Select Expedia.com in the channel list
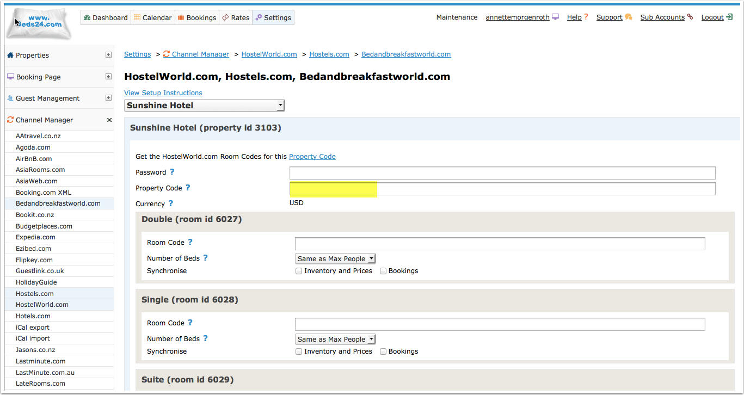Screen dimensions: 744x395 (35, 237)
